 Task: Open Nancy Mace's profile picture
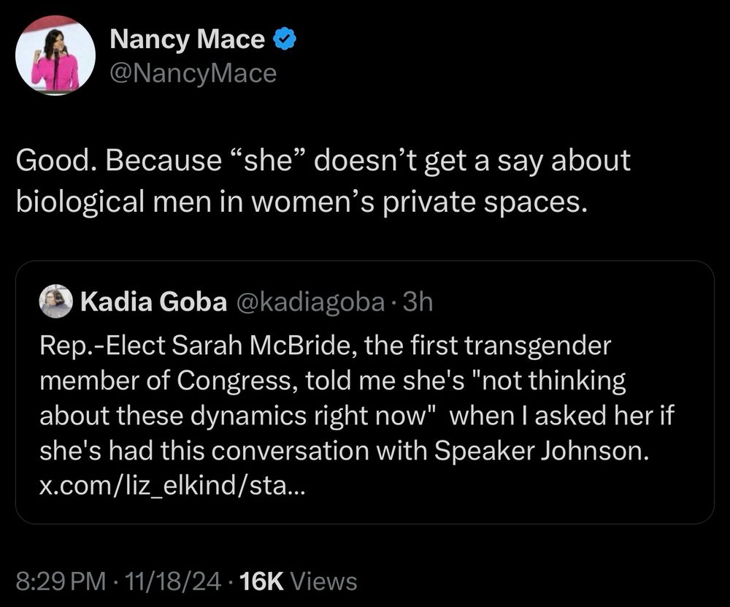55,55
